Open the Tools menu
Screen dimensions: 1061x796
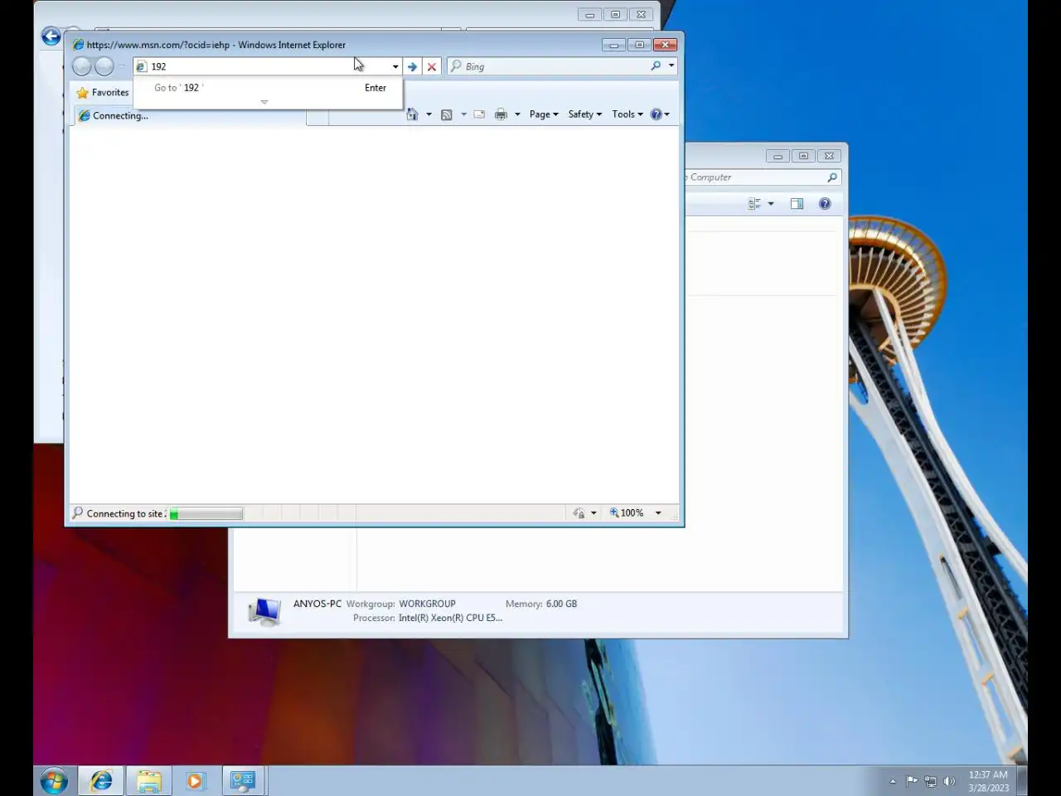click(x=627, y=114)
